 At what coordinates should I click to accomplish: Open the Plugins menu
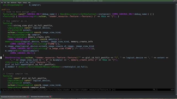[20, 2]
